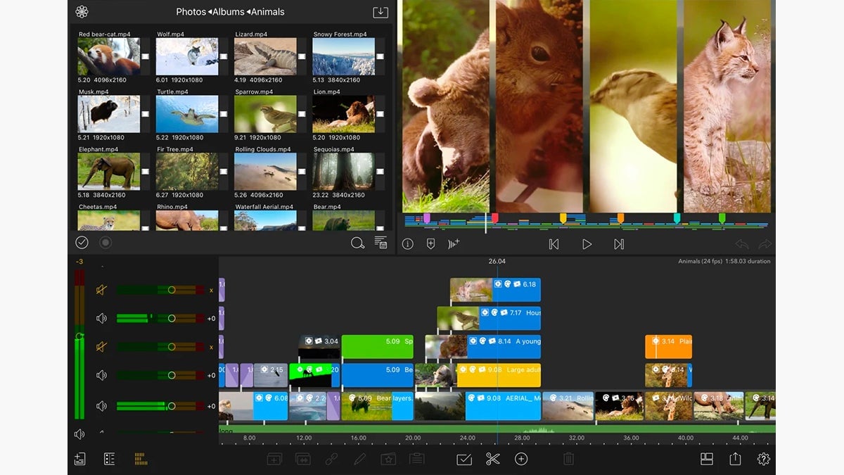Show clip info in the preview panel
The height and width of the screenshot is (475, 844).
(408, 244)
